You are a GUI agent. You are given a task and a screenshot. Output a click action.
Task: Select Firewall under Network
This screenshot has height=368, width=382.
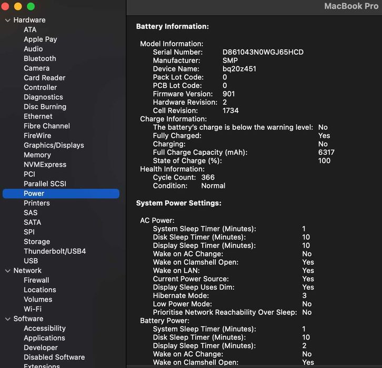(x=36, y=280)
